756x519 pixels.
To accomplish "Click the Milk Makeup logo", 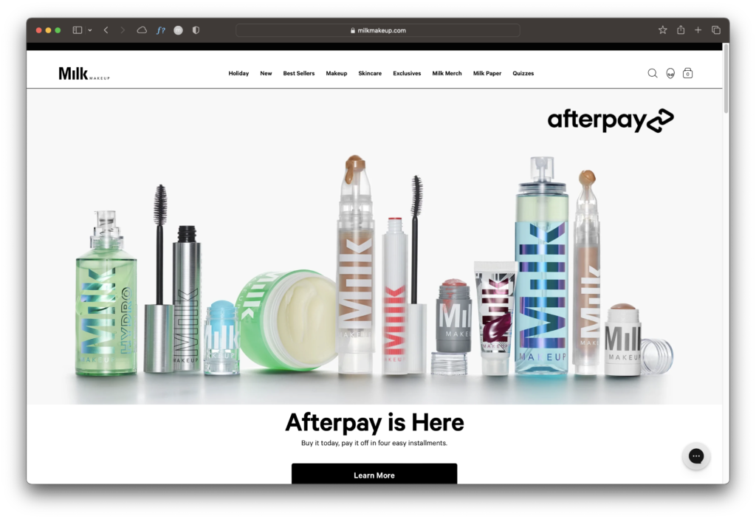I will tap(84, 73).
